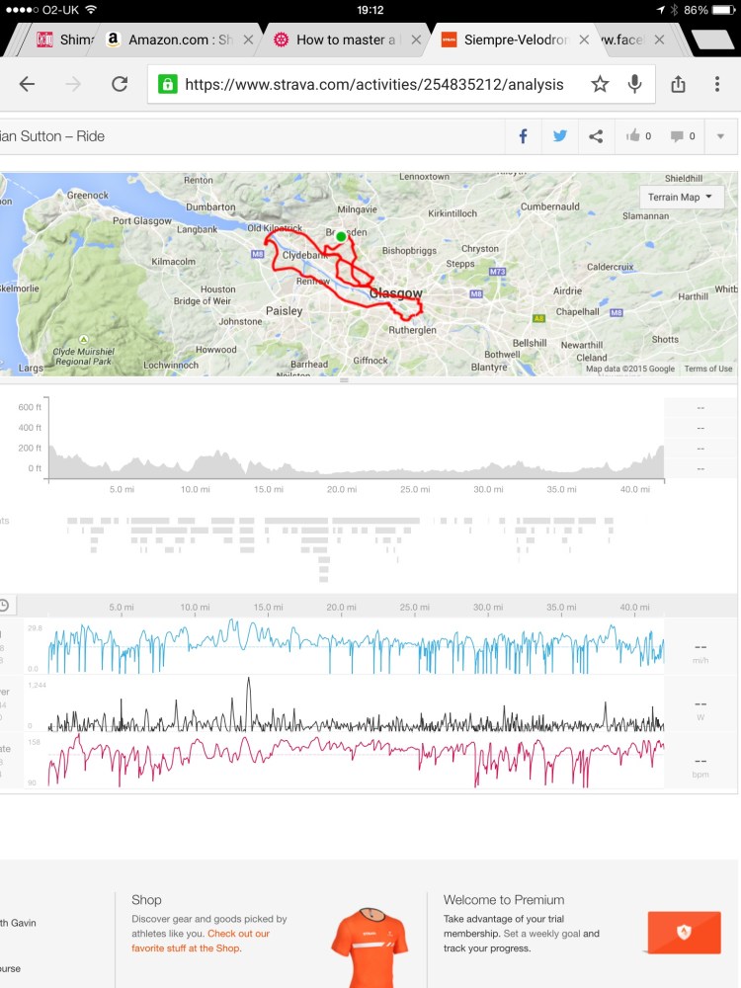Viewport: 741px width, 988px height.
Task: Click the orange Premium badge button
Action: 684,932
